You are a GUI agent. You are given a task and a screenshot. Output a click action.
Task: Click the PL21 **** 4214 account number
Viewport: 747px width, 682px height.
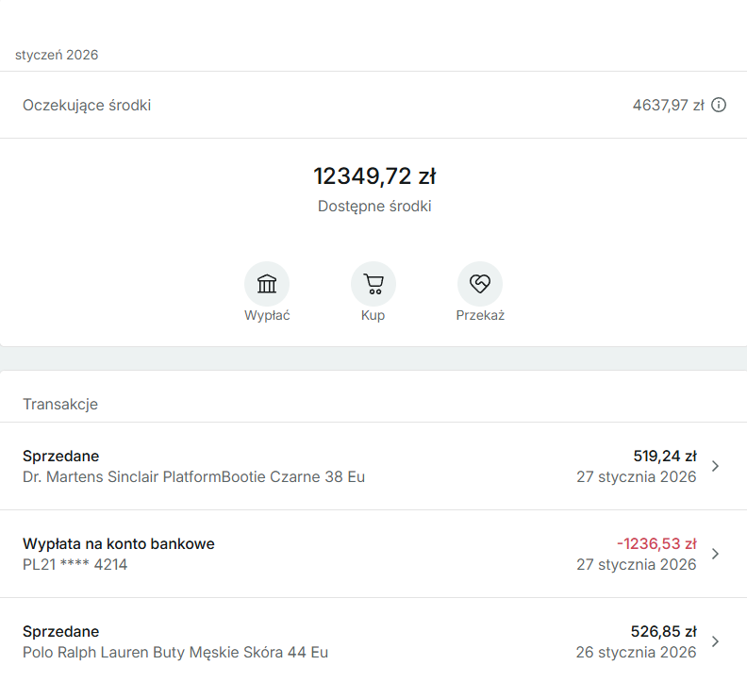[x=75, y=565]
